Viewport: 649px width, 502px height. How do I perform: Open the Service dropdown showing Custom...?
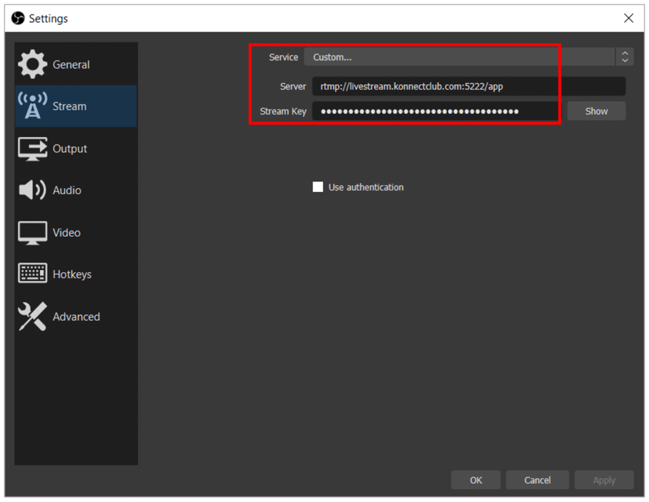(x=459, y=57)
